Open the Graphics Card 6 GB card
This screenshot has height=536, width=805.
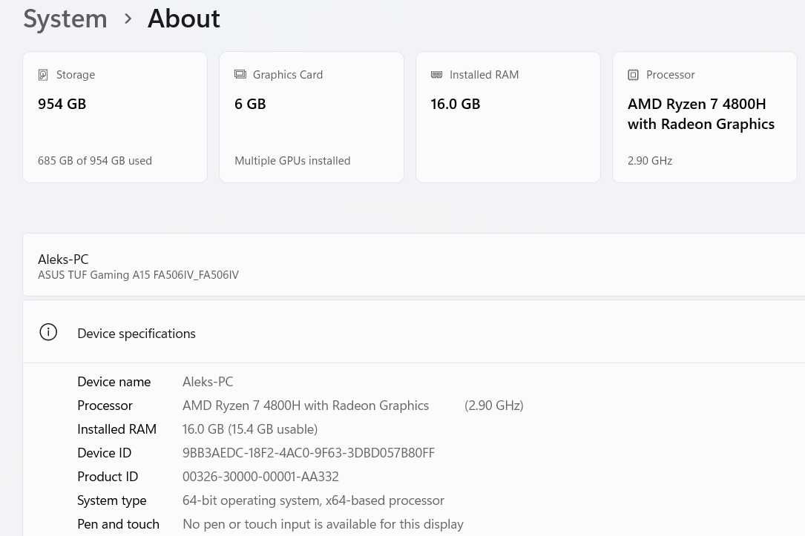click(x=312, y=117)
